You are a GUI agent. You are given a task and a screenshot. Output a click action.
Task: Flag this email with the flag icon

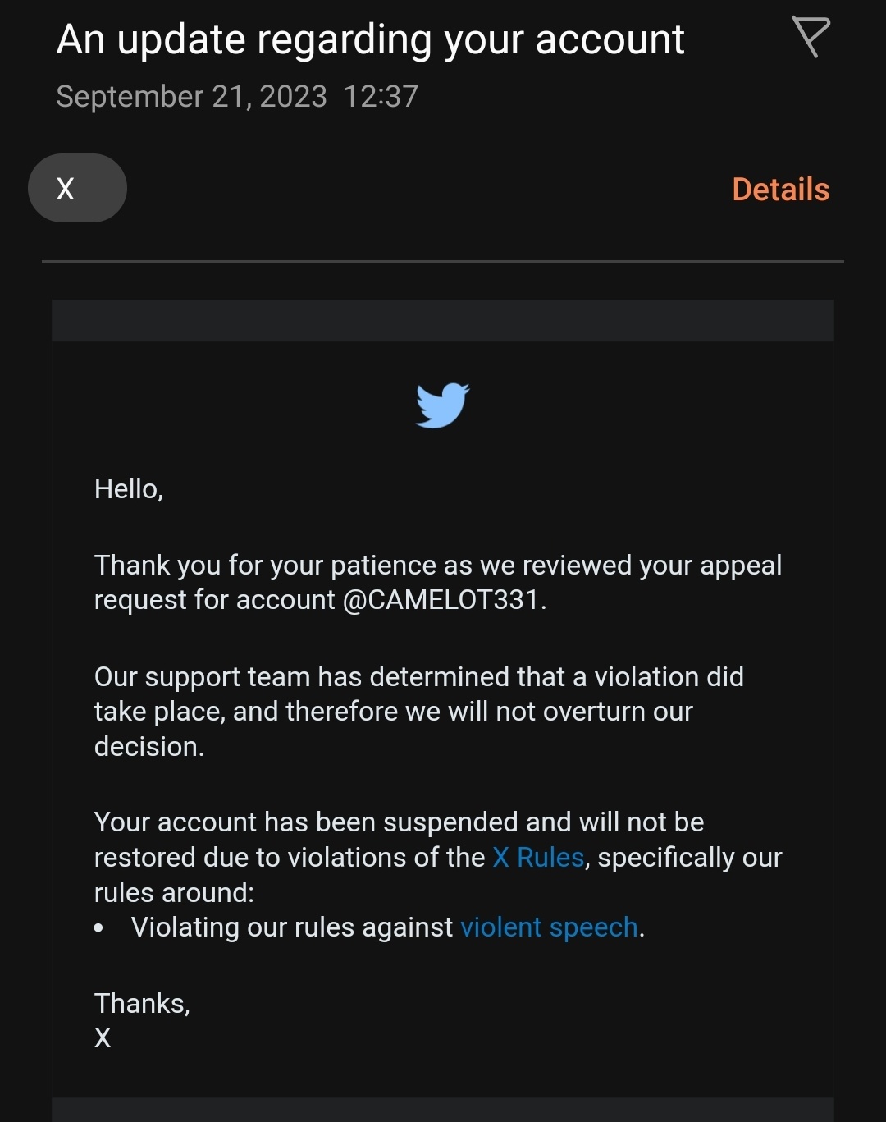(x=811, y=37)
